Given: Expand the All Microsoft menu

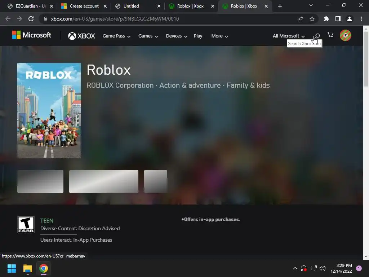Looking at the screenshot, I should [x=289, y=36].
